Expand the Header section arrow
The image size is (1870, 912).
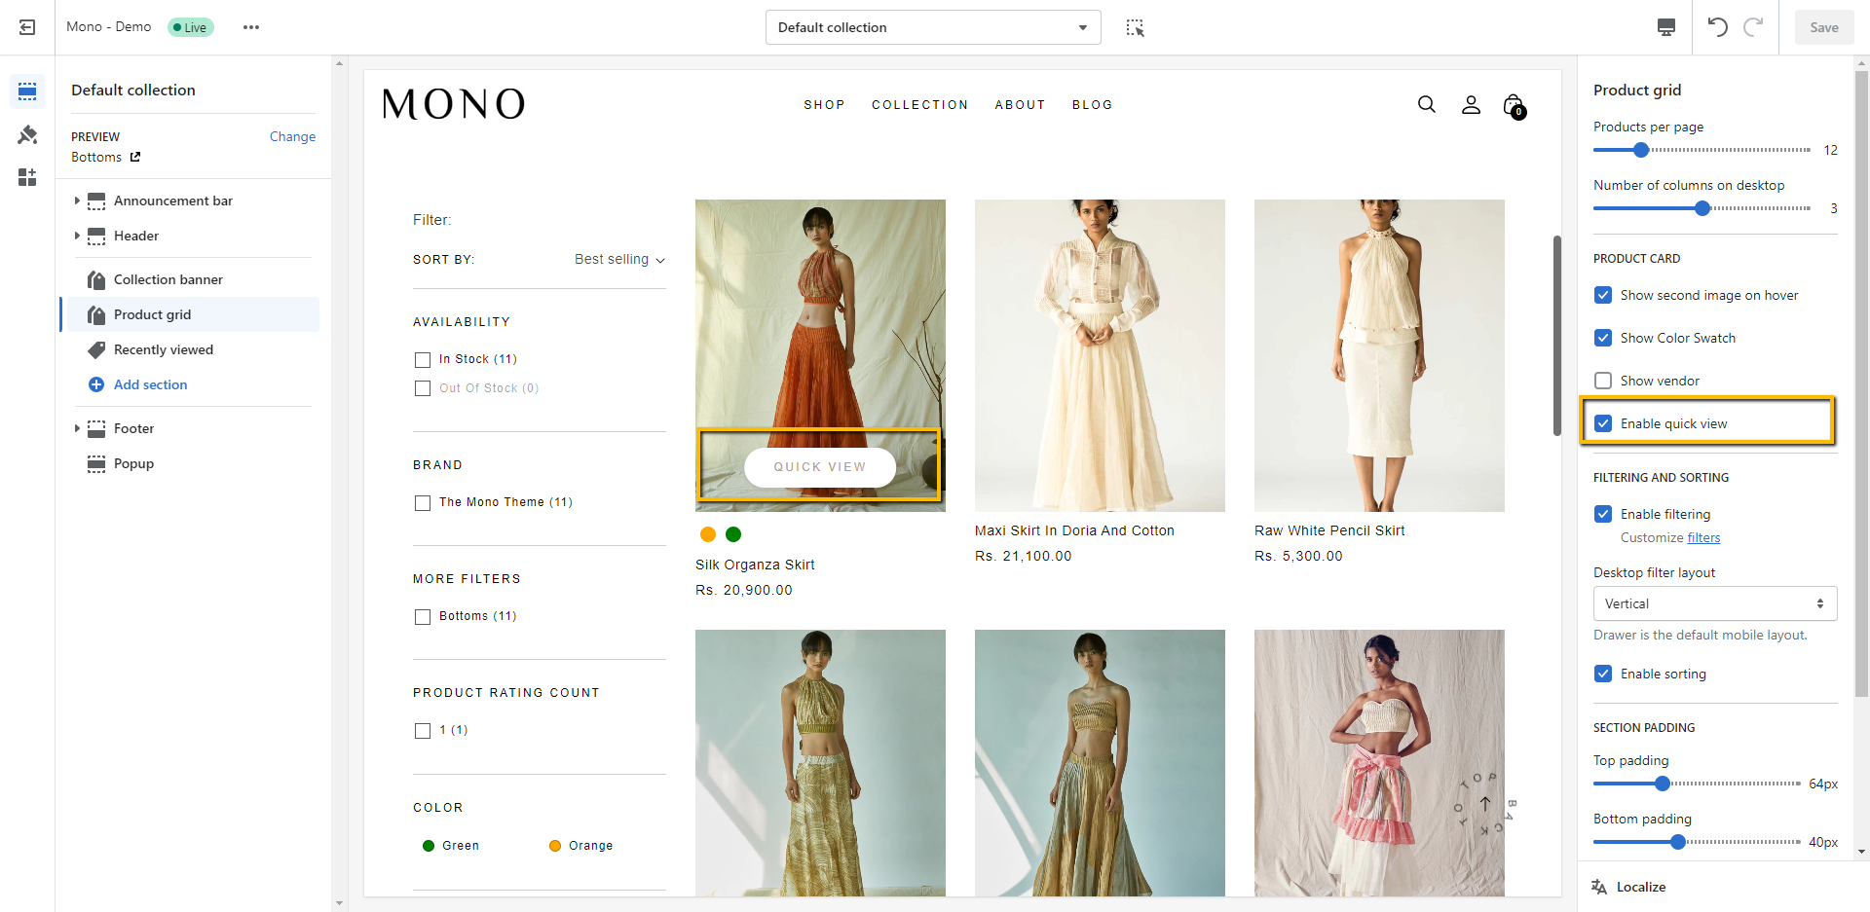click(x=77, y=237)
